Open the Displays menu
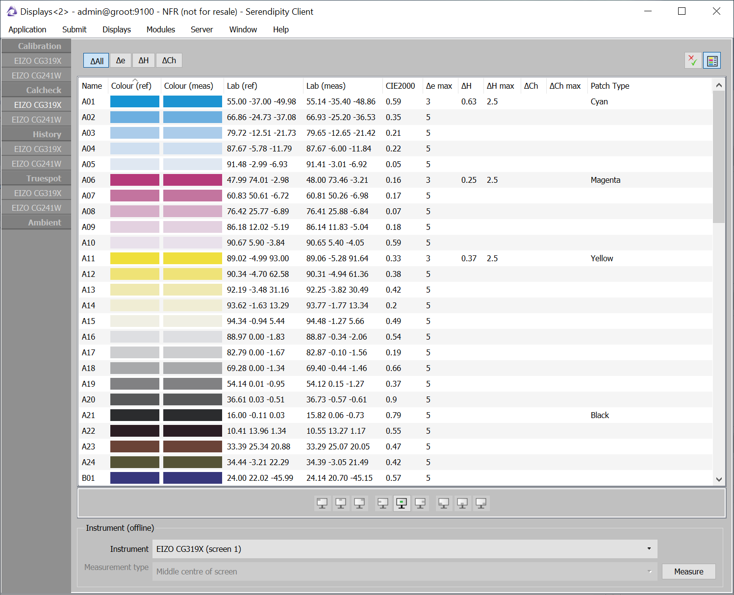The width and height of the screenshot is (734, 595). (x=117, y=29)
